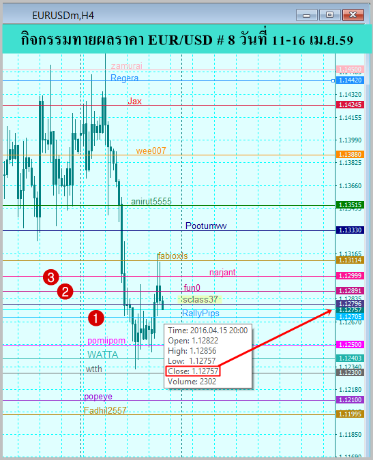This screenshot has width=373, height=460.
Task: Click the EURUSDm,H4 window title
Action: (63, 16)
